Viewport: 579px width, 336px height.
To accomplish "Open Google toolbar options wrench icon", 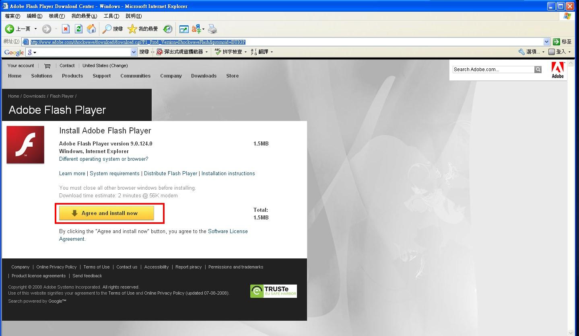I will click(x=521, y=52).
